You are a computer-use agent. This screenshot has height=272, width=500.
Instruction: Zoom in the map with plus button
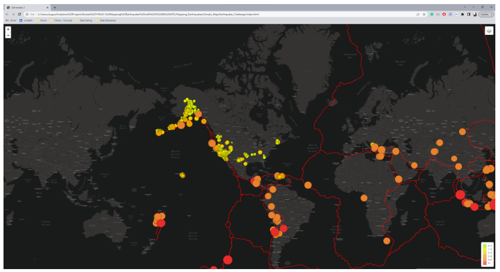[x=8, y=29]
